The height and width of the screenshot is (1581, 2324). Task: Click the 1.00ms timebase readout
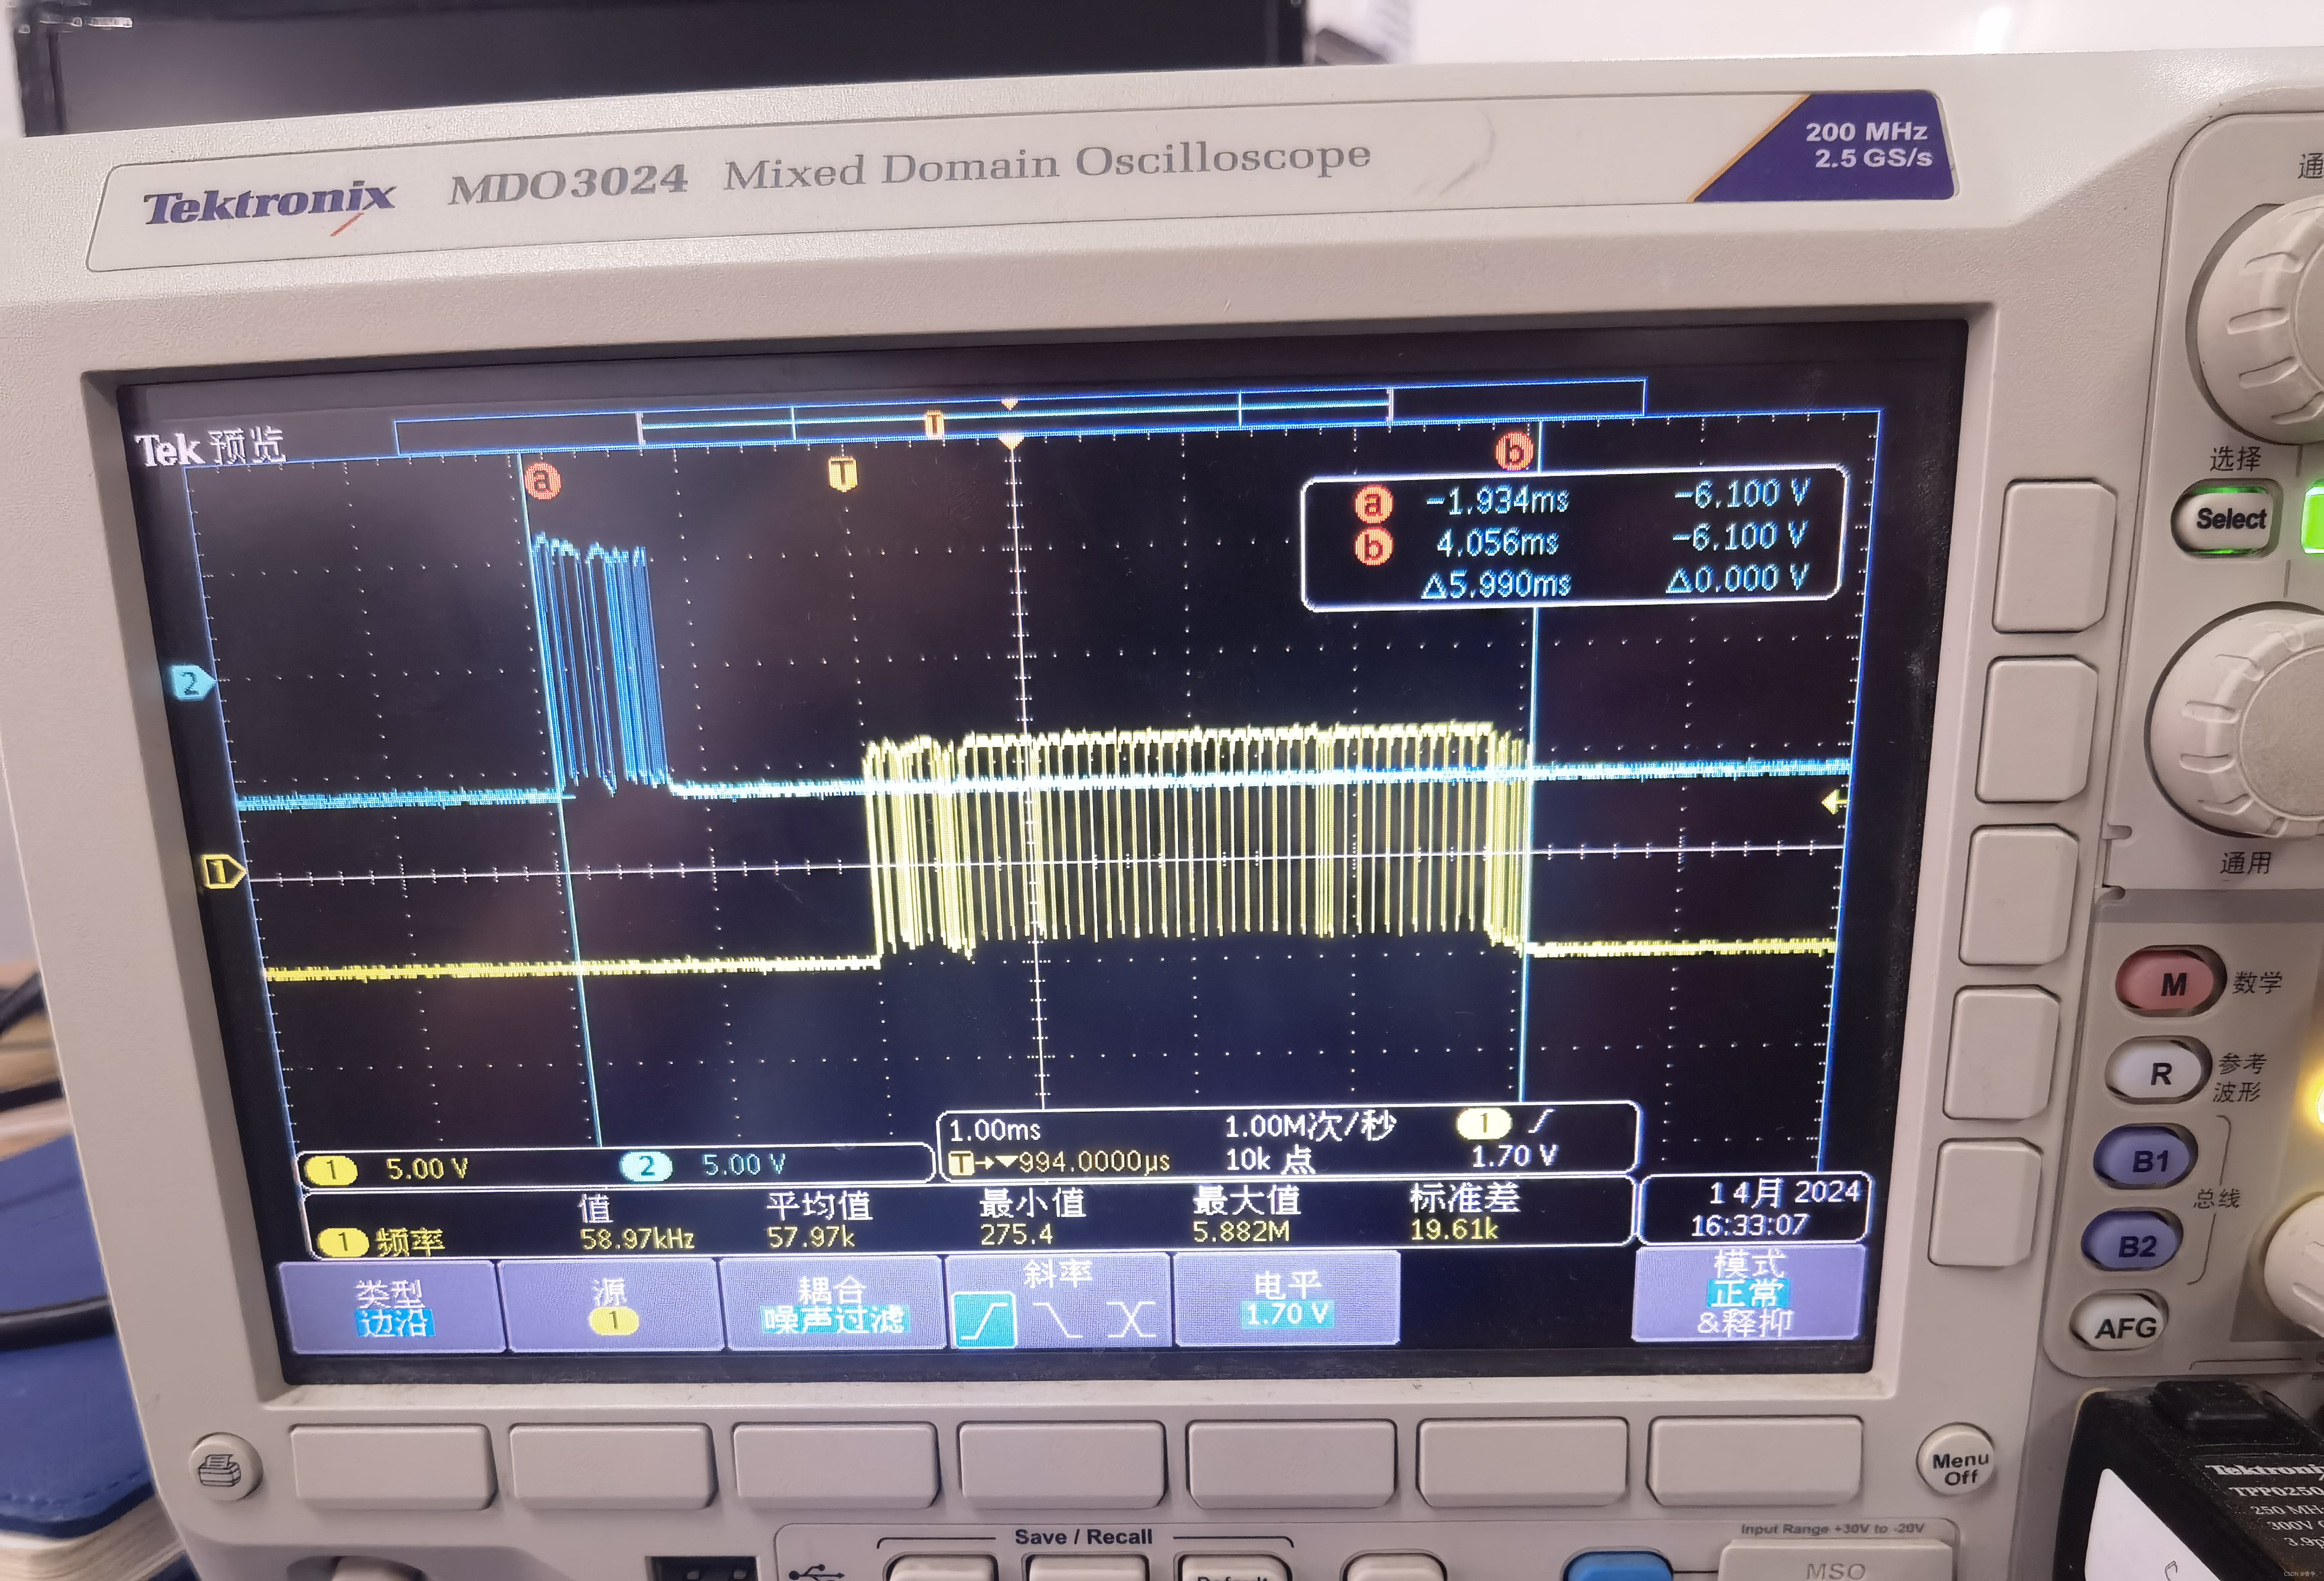click(995, 1130)
